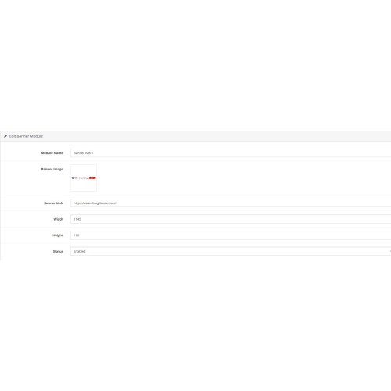Focus the Module Name input field
This screenshot has width=391, height=391.
231,153
